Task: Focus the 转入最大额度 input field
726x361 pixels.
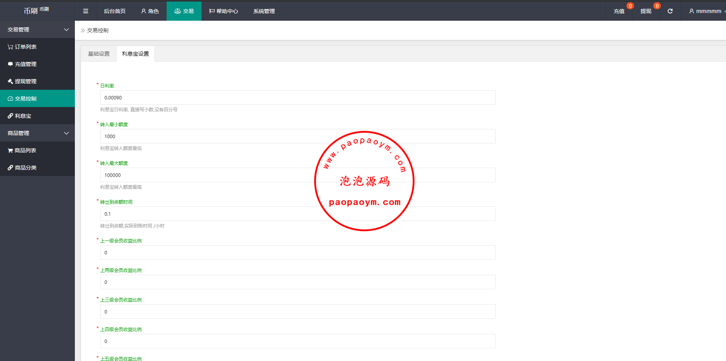Action: (x=298, y=175)
